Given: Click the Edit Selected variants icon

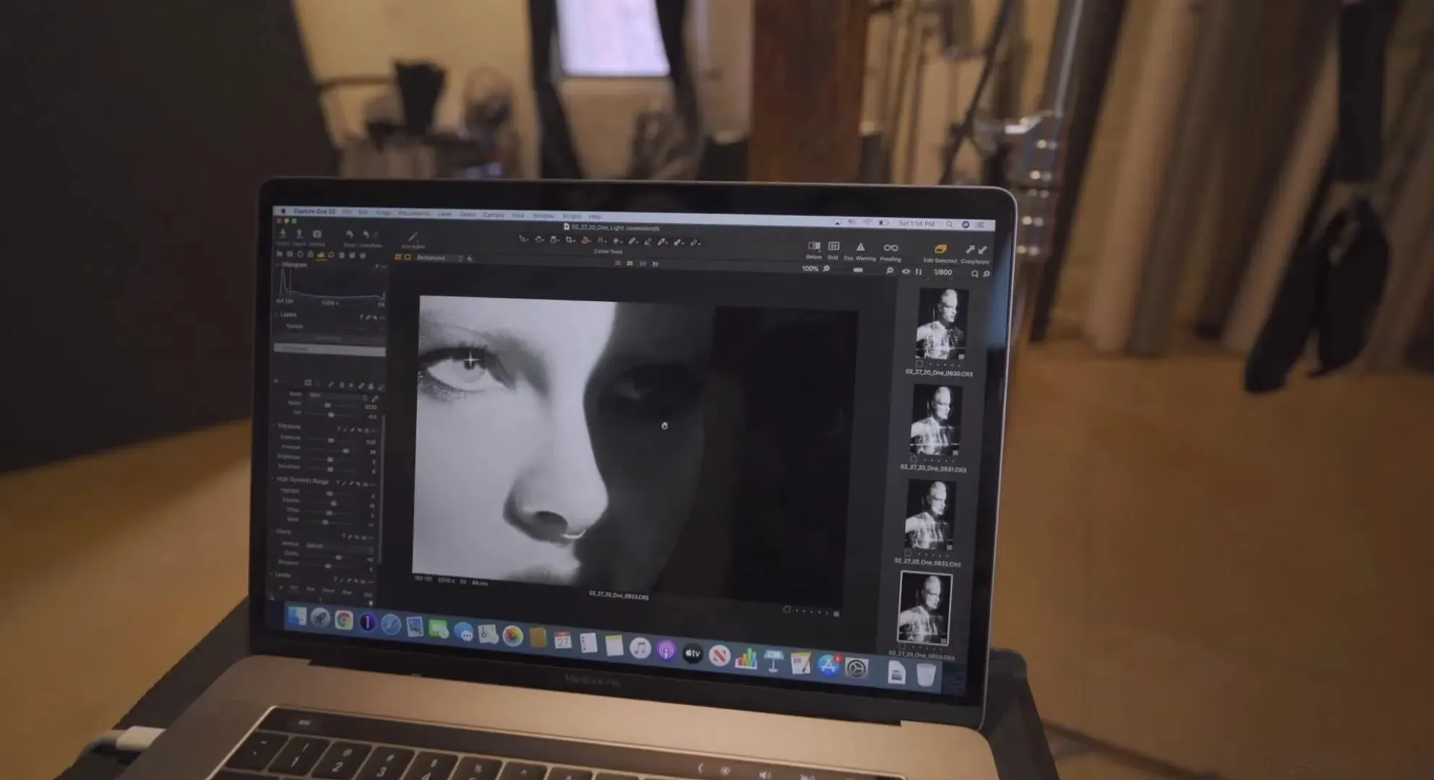Looking at the screenshot, I should (x=940, y=250).
